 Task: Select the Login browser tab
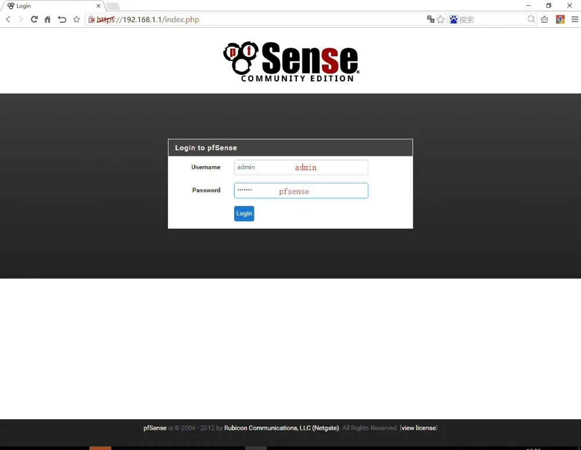pos(53,6)
